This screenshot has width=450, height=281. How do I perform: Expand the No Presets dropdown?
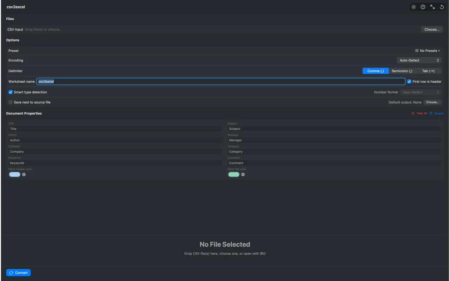(x=427, y=51)
